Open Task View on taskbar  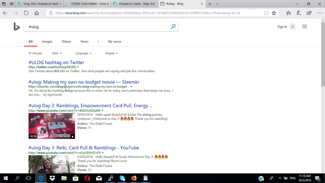coord(28,178)
